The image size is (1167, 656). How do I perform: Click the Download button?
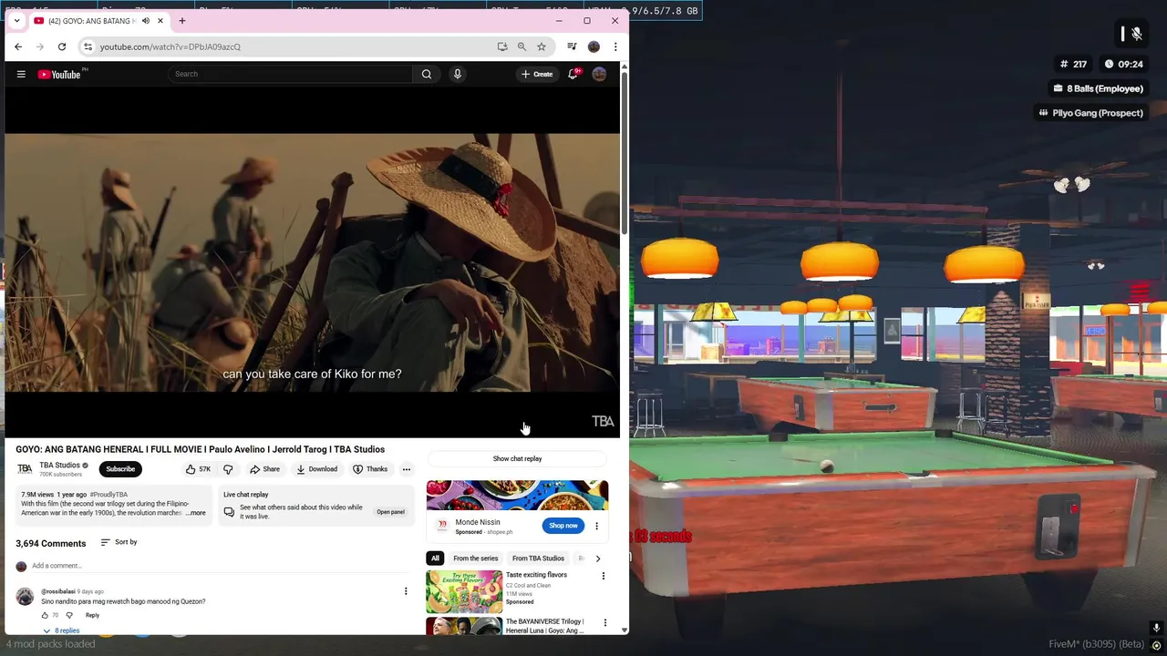click(x=317, y=469)
